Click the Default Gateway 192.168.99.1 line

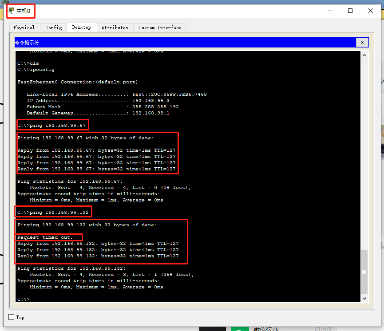[98, 113]
